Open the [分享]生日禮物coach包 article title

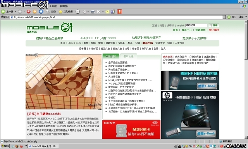click(44, 114)
